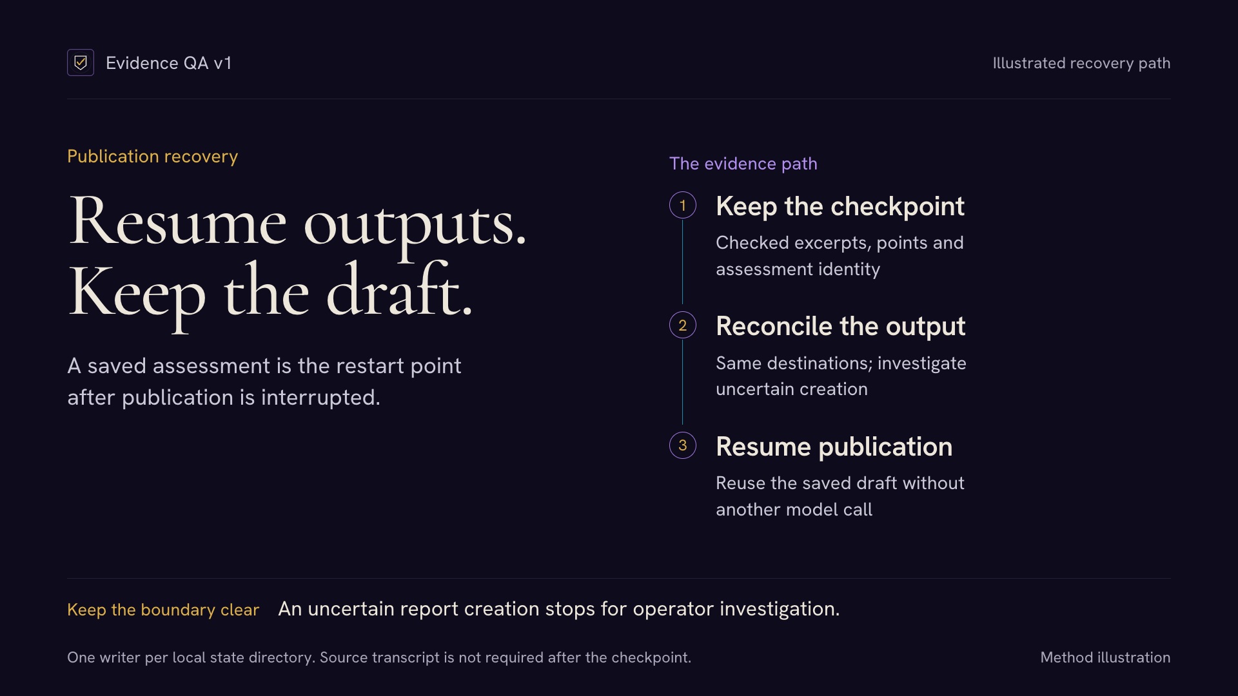Click the 'One writer per local state directory' footnote
The width and height of the screenshot is (1238, 696).
tap(379, 657)
